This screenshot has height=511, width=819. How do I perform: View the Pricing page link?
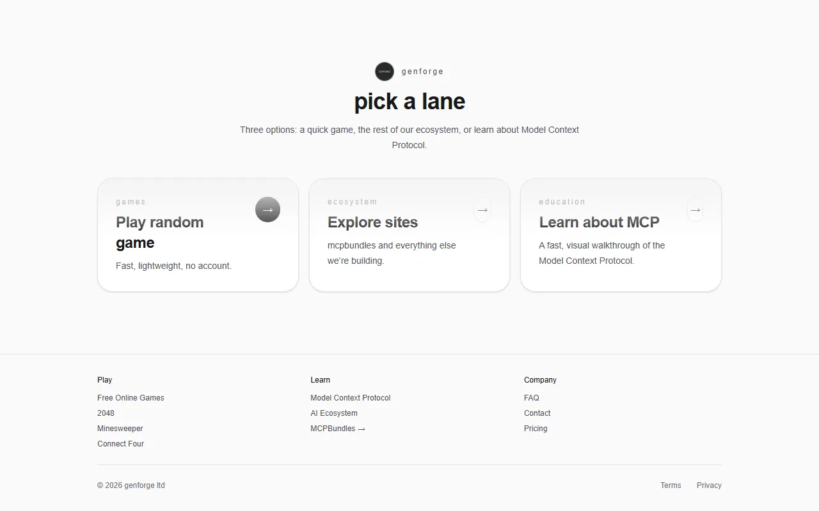pyautogui.click(x=536, y=429)
